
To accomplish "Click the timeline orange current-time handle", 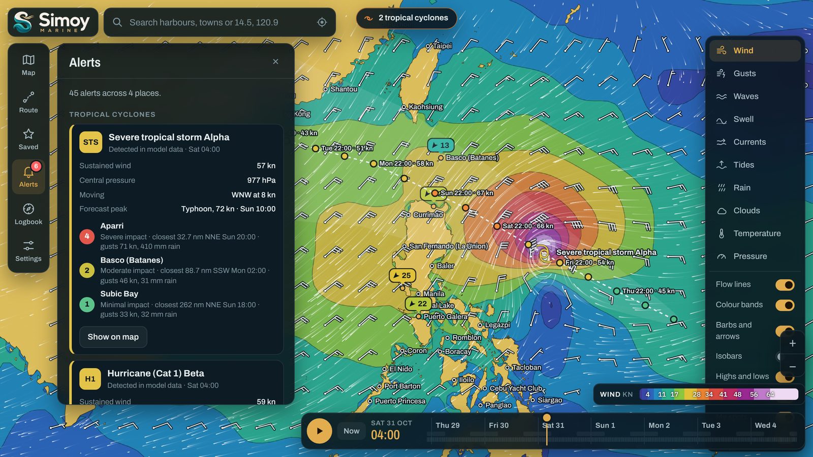I will 547,418.
